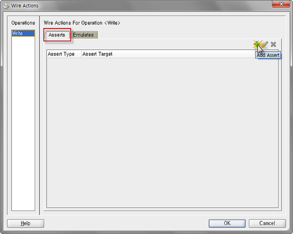
Task: Click the resize grip at dialog corner
Action: tap(289, 230)
